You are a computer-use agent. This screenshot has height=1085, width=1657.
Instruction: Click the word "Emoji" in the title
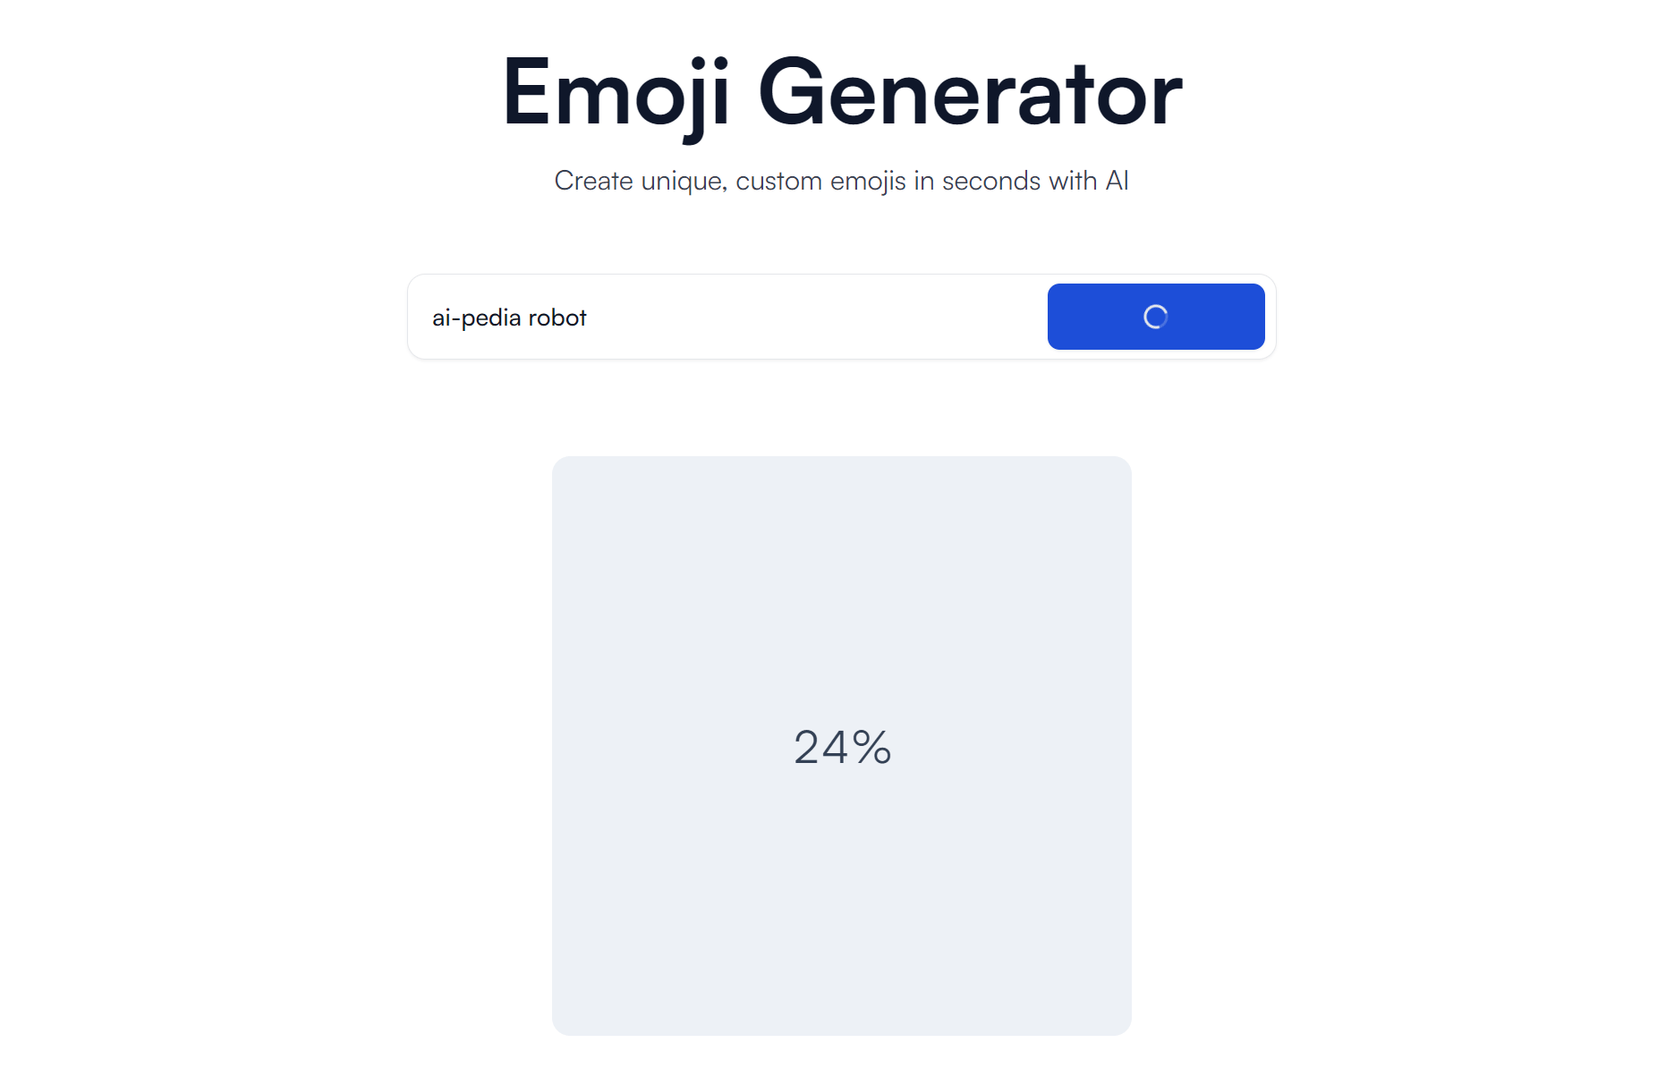pyautogui.click(x=616, y=93)
